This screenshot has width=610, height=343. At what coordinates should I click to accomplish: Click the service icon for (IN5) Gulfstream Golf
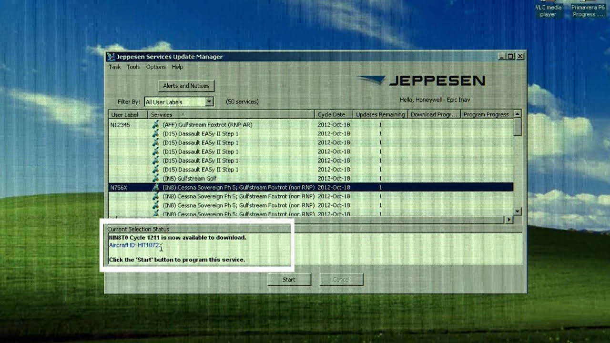tap(155, 179)
